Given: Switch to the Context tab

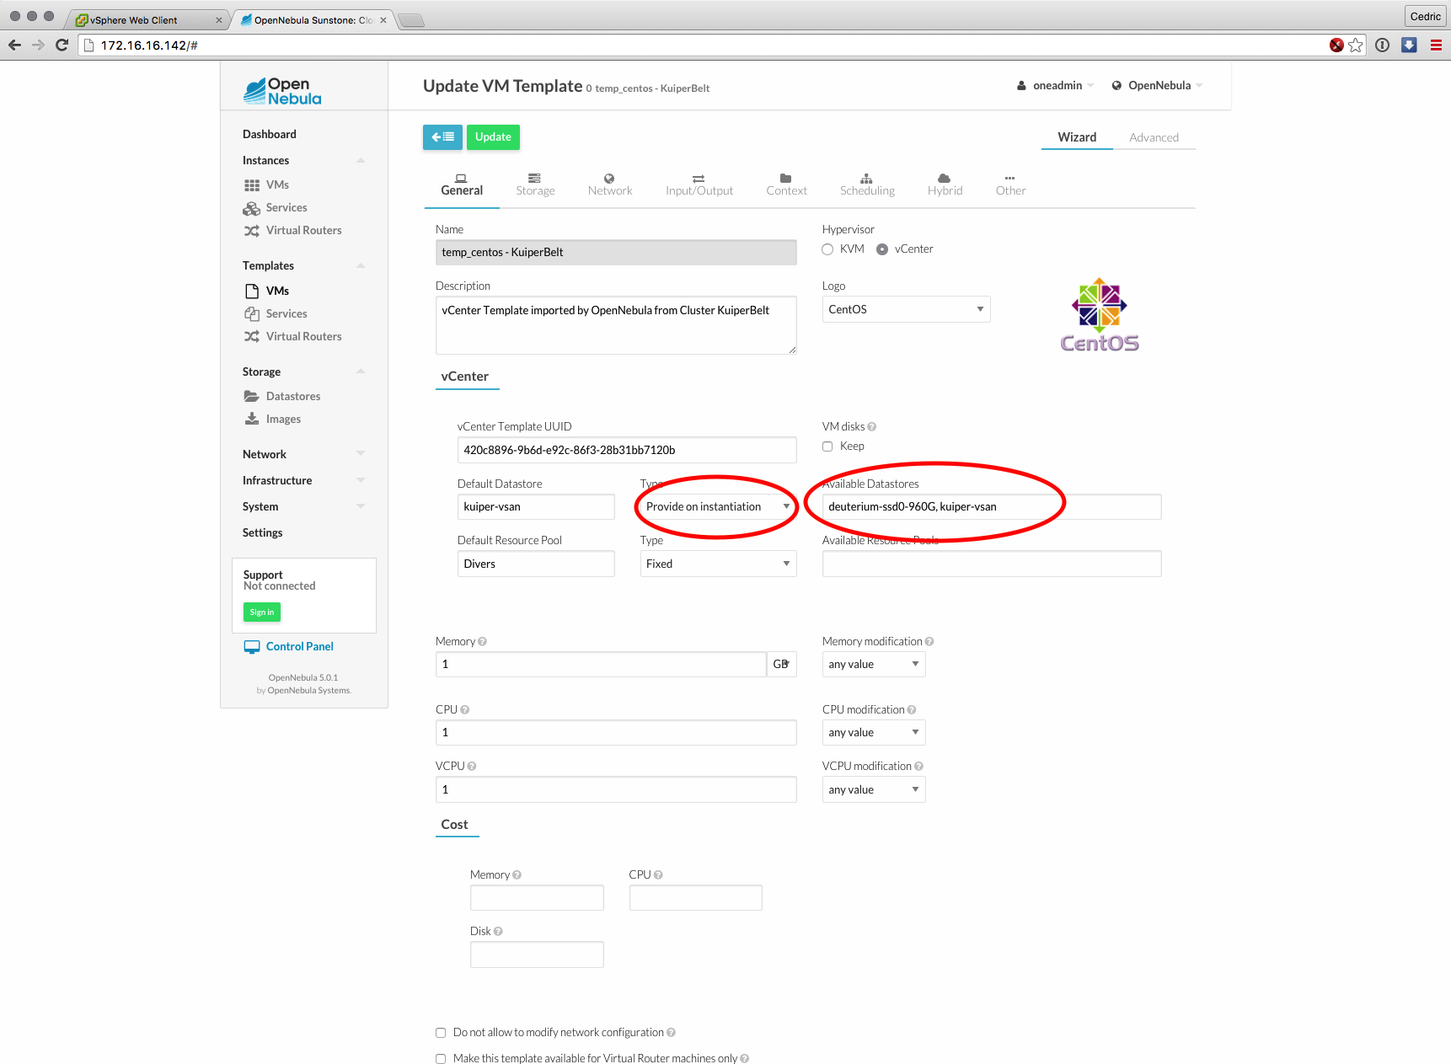Looking at the screenshot, I should 786,184.
